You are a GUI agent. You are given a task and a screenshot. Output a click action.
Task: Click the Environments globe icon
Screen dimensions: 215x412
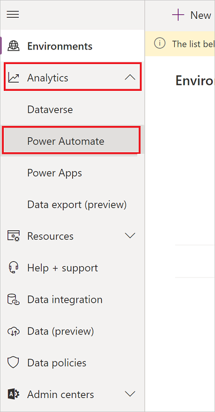tap(13, 46)
